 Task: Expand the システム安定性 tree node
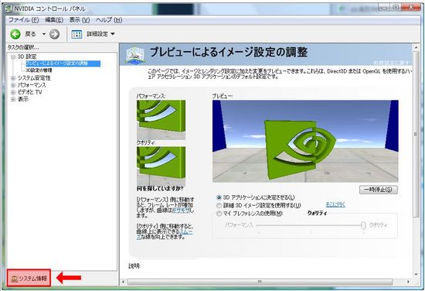(13, 78)
